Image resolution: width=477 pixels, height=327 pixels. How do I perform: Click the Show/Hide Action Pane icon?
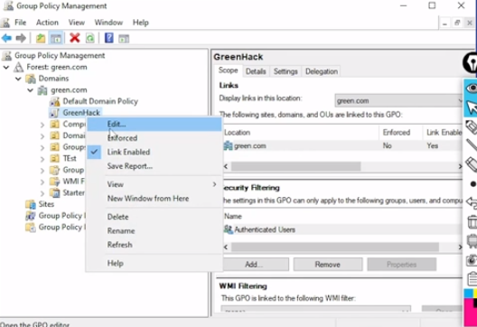point(124,39)
